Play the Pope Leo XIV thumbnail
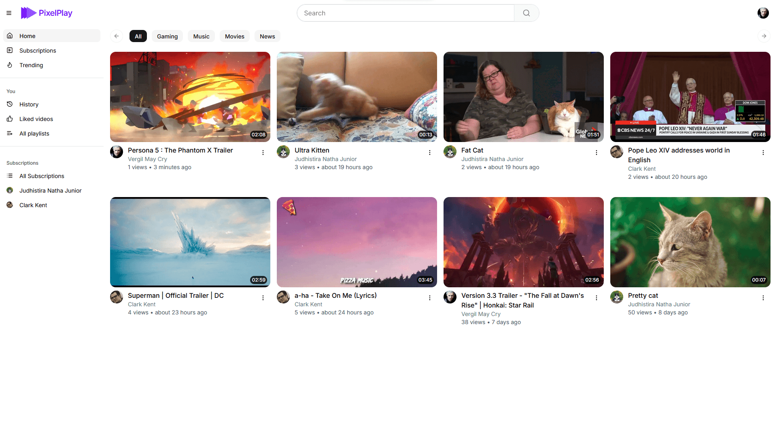 coord(690,97)
